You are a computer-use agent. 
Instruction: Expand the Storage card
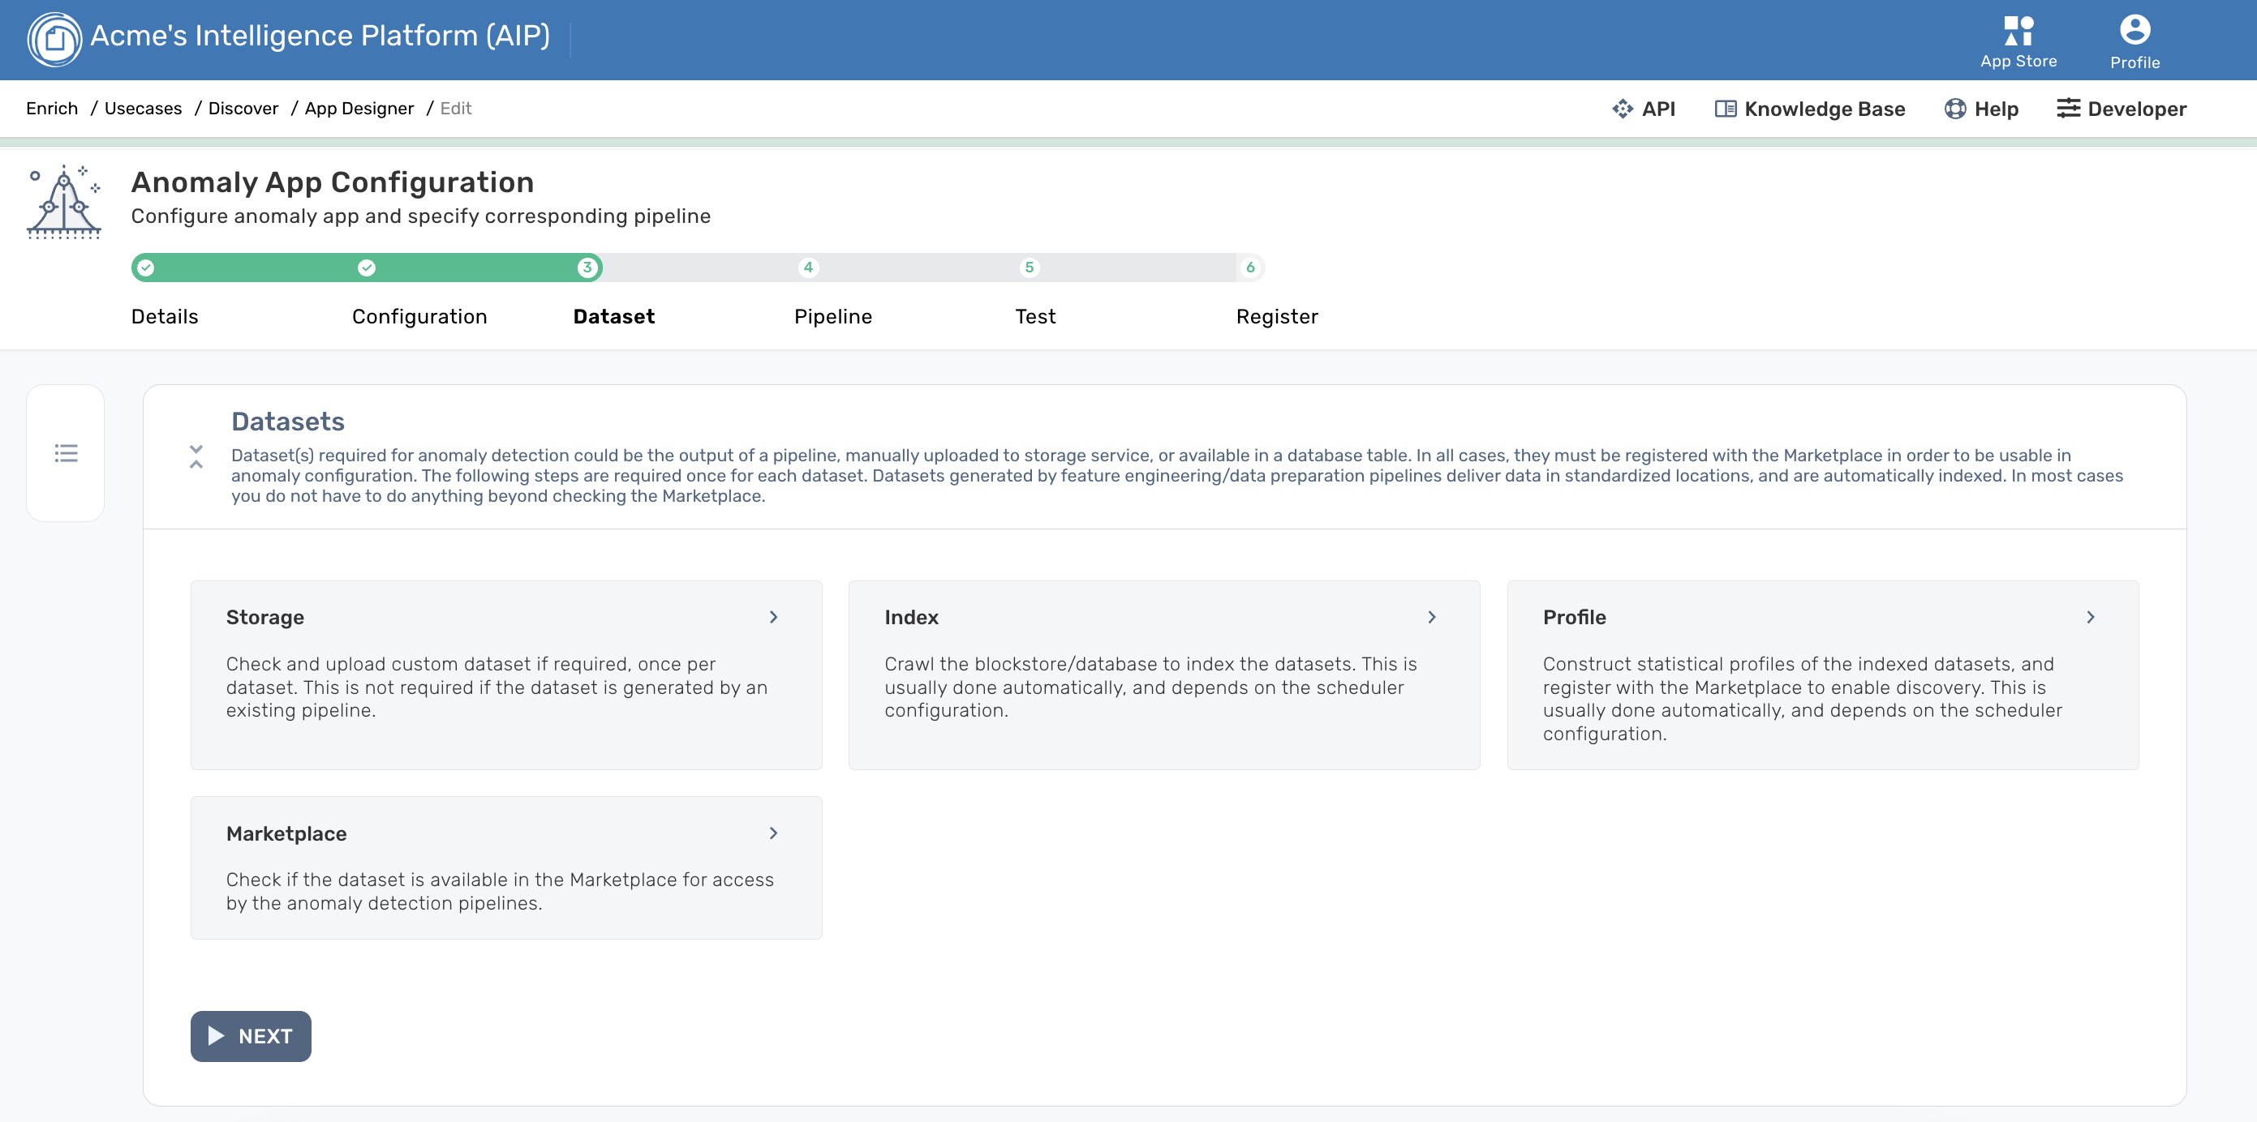(774, 617)
